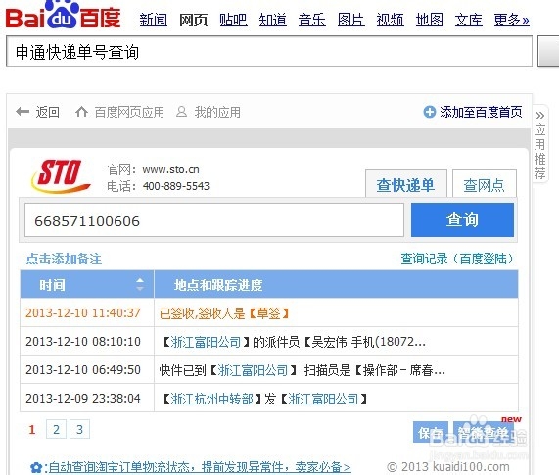Image resolution: width=559 pixels, height=475 pixels.
Task: Go to 知道 section
Action: (x=273, y=20)
